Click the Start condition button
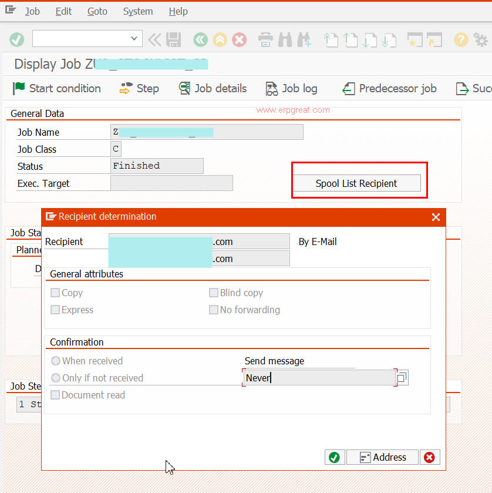This screenshot has height=493, width=492. click(x=57, y=88)
